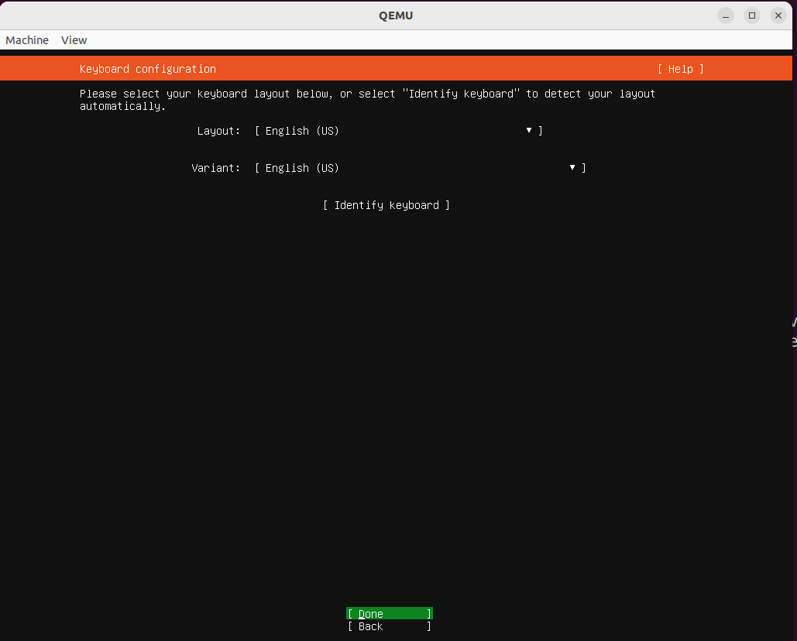Viewport: 797px width, 641px height.
Task: Maximize the QEMU window
Action: tap(751, 15)
